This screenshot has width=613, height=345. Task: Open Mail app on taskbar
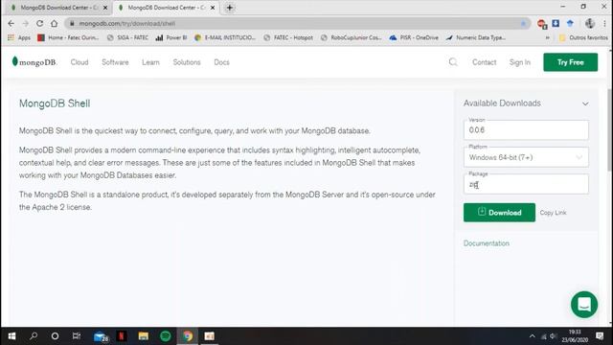click(101, 336)
